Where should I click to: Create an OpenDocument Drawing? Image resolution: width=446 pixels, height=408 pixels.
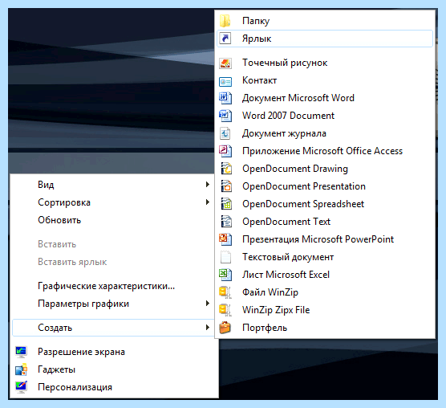point(325,169)
